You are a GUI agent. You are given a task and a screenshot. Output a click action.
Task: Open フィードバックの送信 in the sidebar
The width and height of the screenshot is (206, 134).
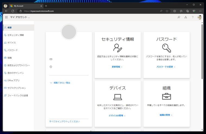19,95
